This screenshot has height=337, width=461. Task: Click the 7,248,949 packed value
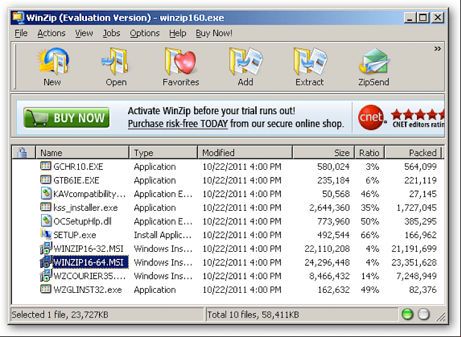pos(416,276)
